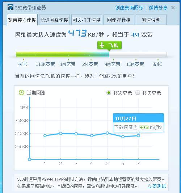Click the green airplane 飞机 badge

109,45
